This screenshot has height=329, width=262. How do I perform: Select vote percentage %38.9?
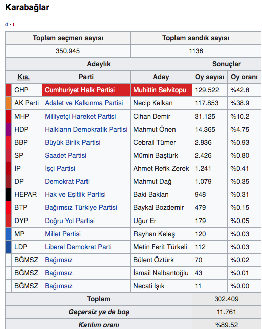pos(240,103)
